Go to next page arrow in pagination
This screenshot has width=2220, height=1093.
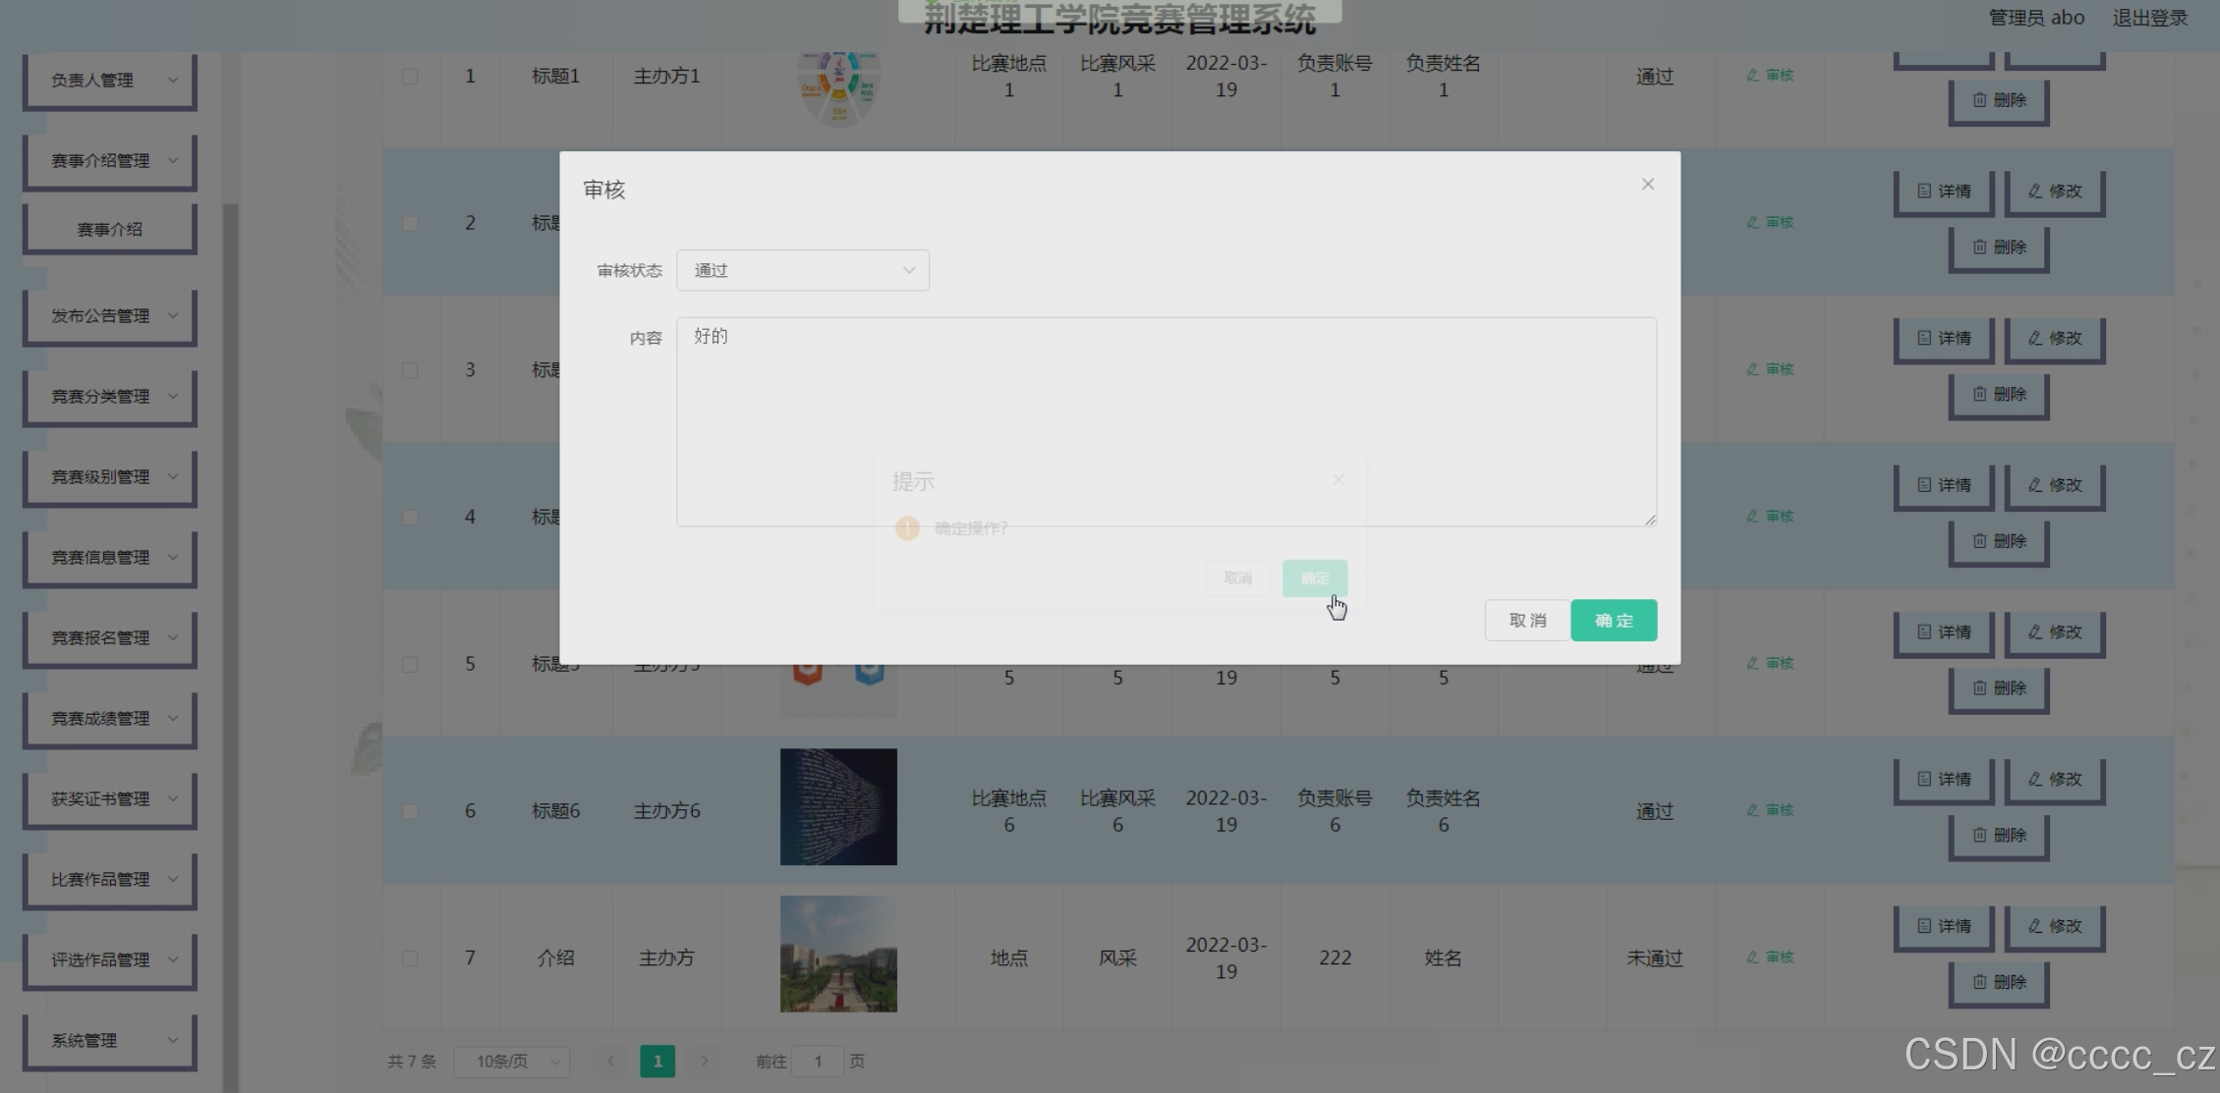pyautogui.click(x=704, y=1061)
